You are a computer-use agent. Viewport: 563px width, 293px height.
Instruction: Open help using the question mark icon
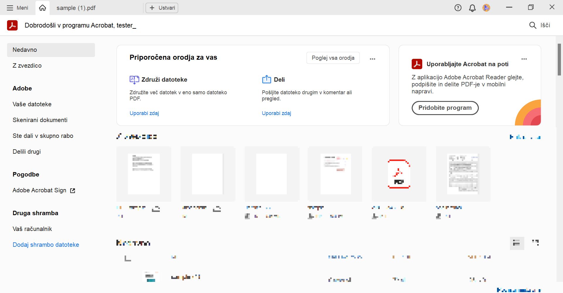457,8
